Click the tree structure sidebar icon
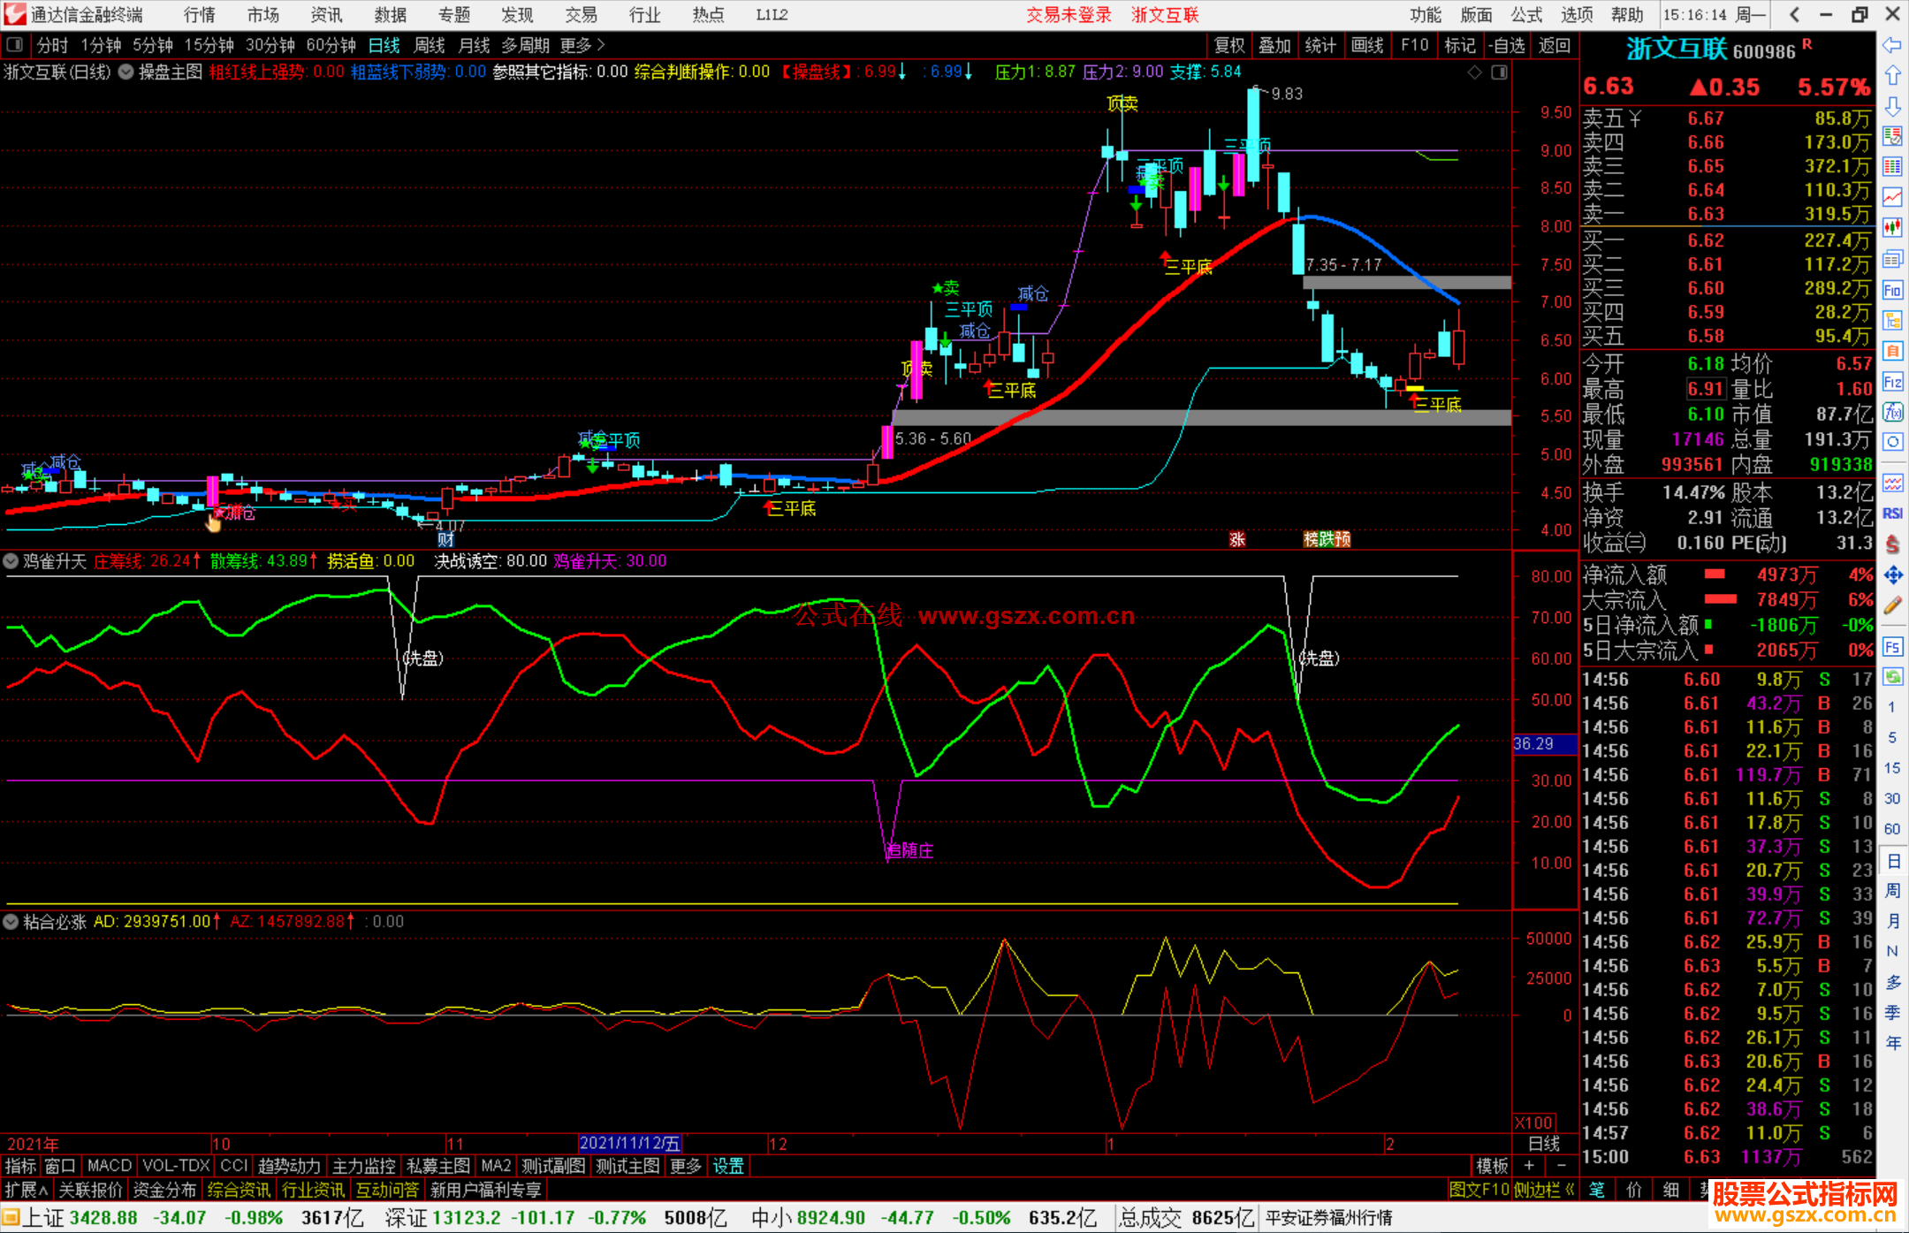The height and width of the screenshot is (1233, 1909). 1892,320
